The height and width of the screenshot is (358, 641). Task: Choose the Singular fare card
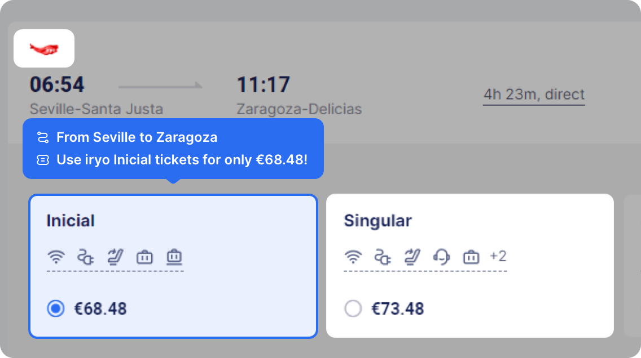click(469, 266)
